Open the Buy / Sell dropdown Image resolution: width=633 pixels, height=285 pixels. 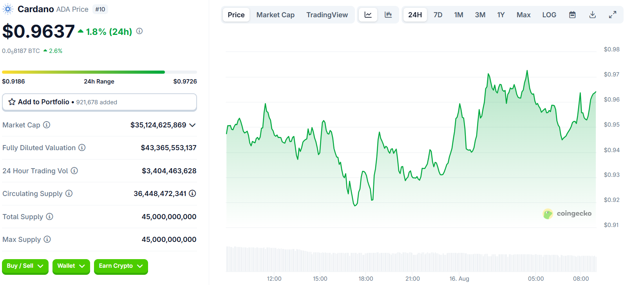[25, 266]
